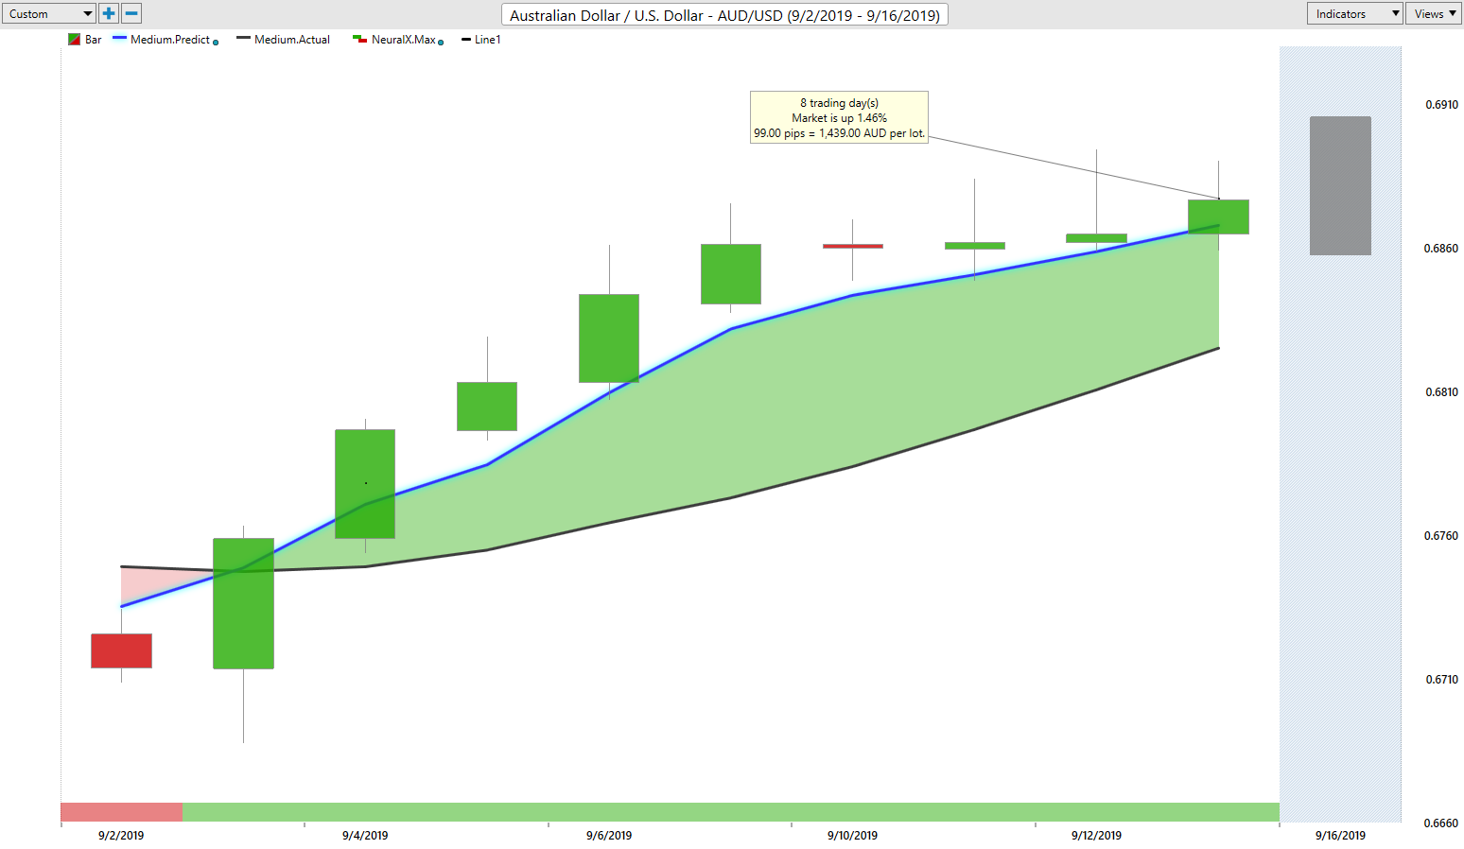Click the Medium.Actual legend line swatch
The image size is (1464, 849).
[243, 39]
